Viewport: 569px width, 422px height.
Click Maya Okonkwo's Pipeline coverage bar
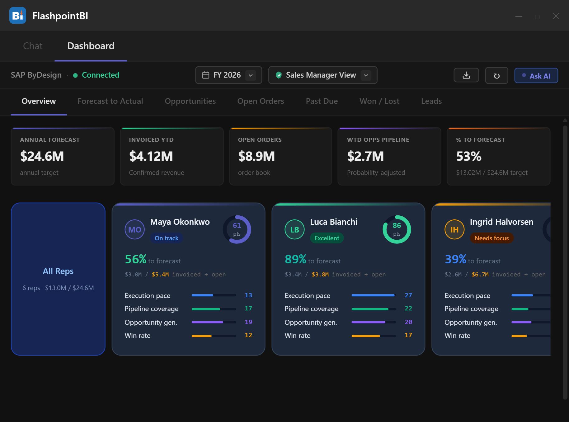214,309
